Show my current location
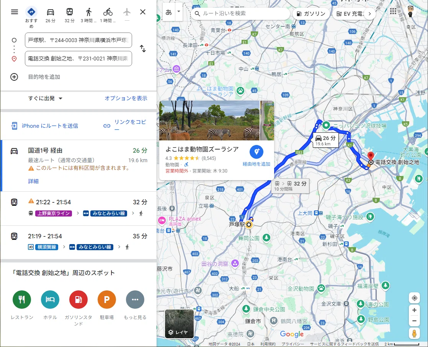The width and height of the screenshot is (428, 347). 414,298
